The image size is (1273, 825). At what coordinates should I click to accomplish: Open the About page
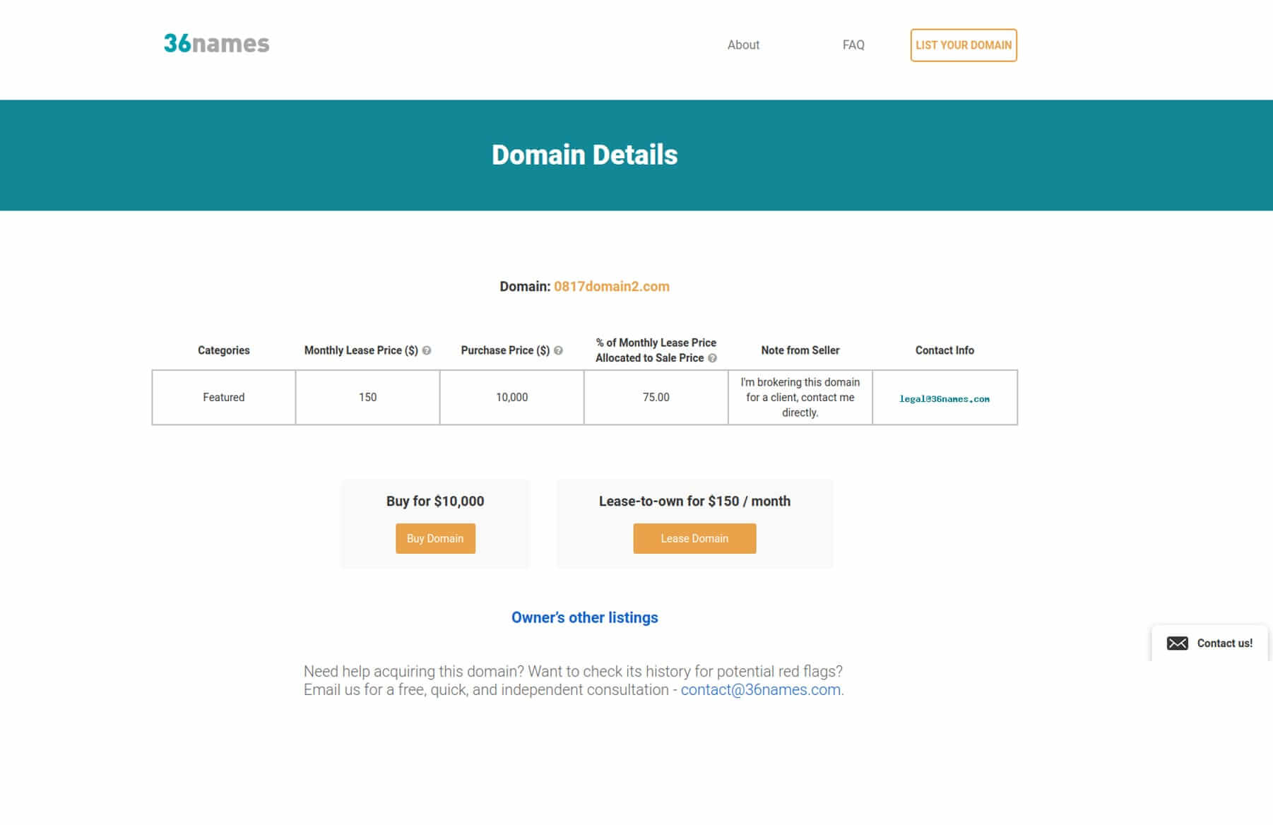tap(743, 45)
